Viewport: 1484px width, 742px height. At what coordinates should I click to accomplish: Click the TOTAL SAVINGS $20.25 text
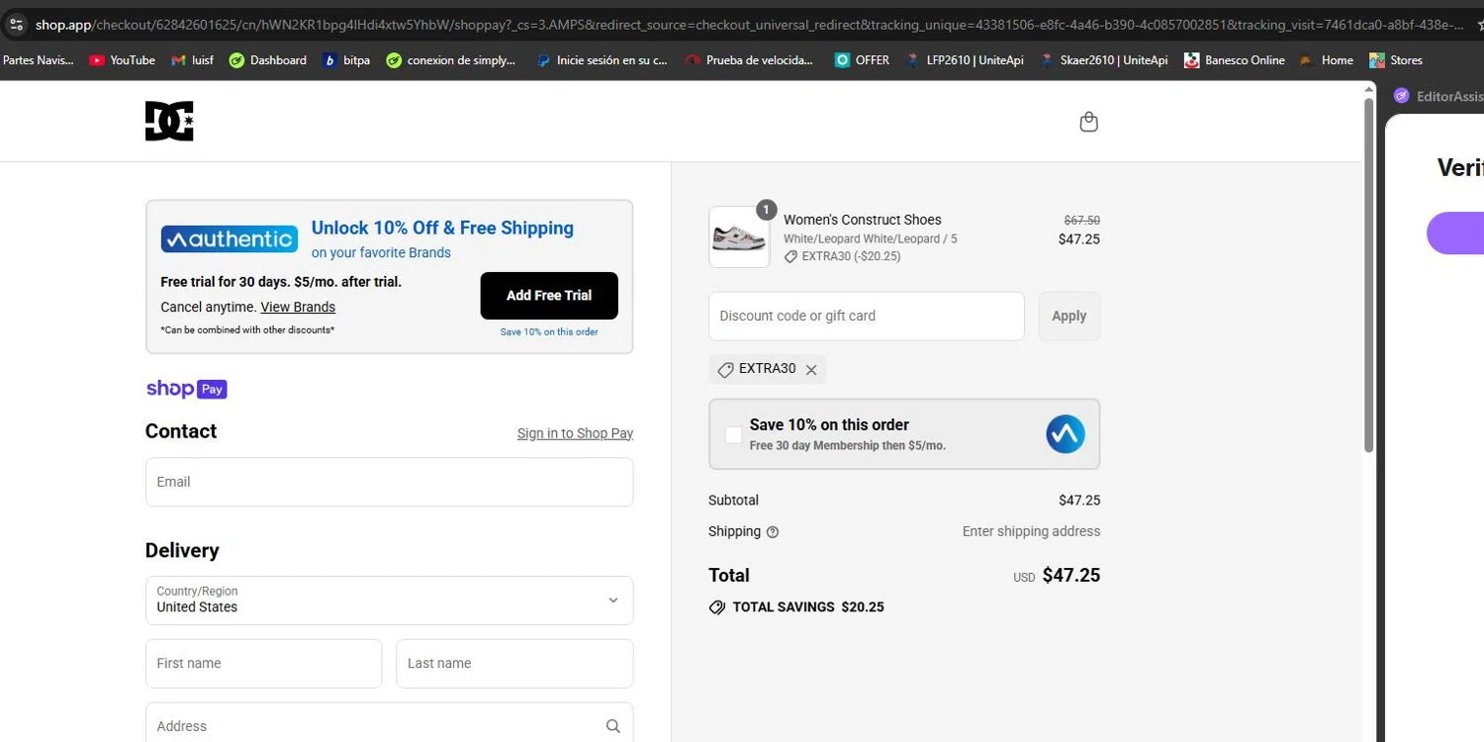pos(808,607)
